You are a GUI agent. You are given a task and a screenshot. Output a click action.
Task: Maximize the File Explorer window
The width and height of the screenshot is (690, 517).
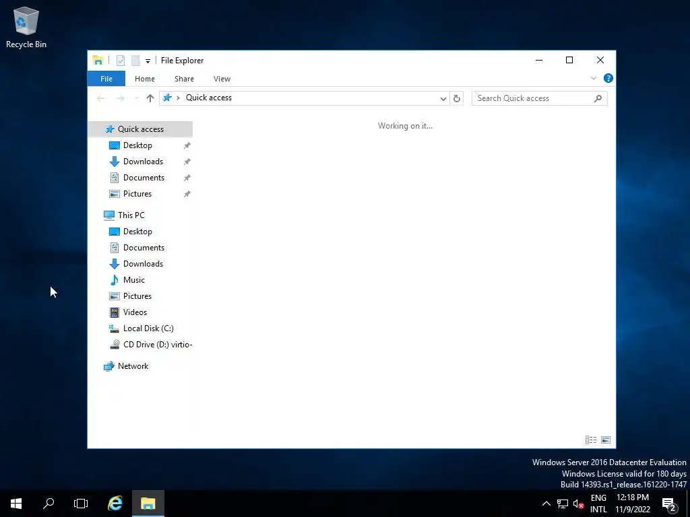coord(569,60)
